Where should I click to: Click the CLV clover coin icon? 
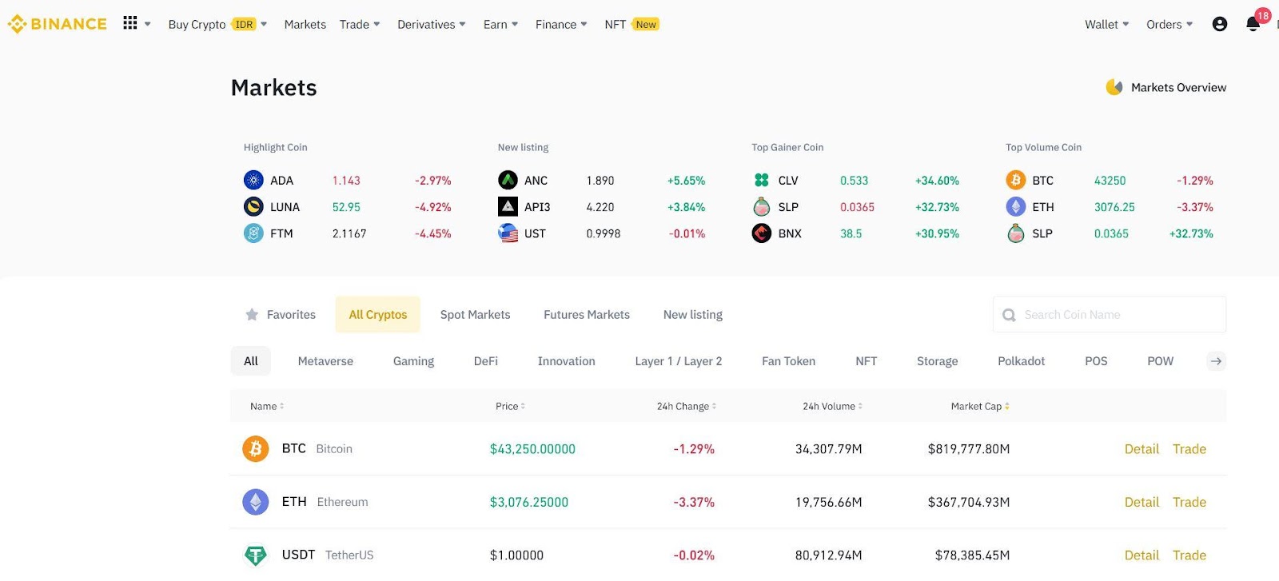(762, 181)
